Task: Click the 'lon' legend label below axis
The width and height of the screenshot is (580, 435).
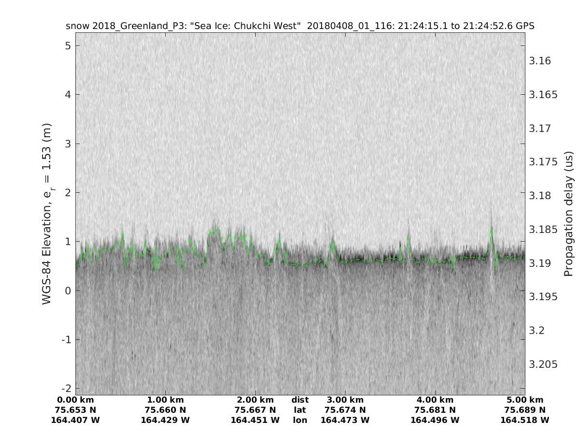Action: click(x=300, y=420)
